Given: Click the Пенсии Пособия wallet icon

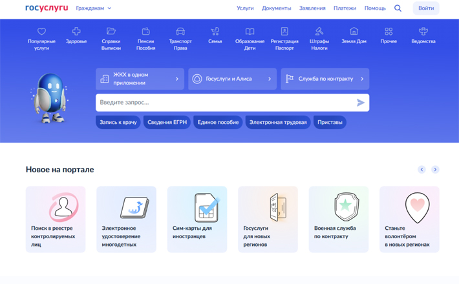Looking at the screenshot, I should 145,31.
